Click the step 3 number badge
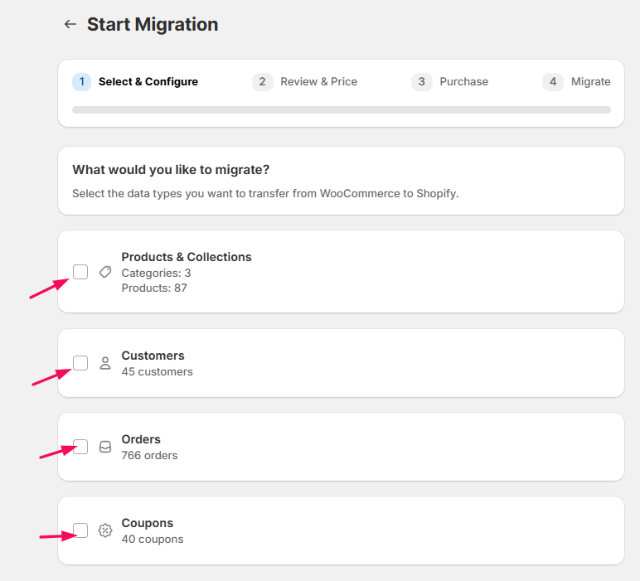 coord(421,81)
